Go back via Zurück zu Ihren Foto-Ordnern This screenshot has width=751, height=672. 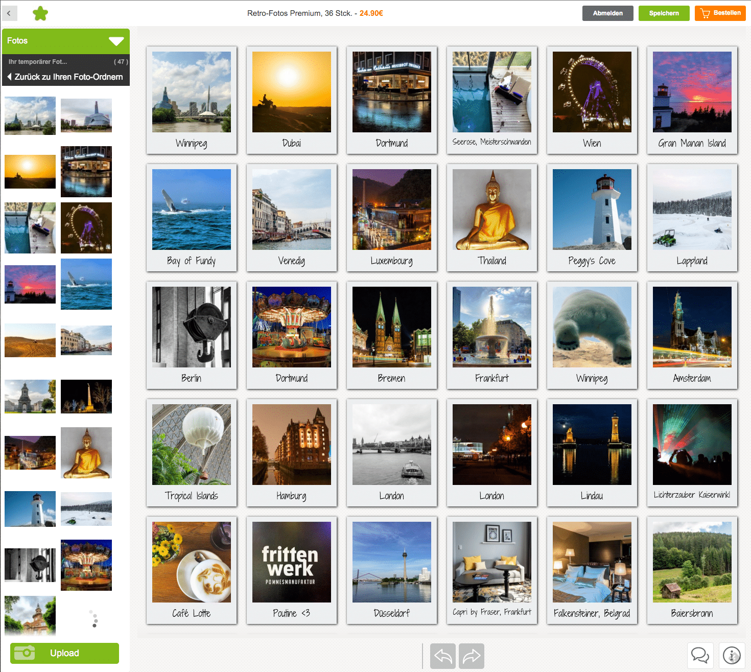pyautogui.click(x=65, y=77)
